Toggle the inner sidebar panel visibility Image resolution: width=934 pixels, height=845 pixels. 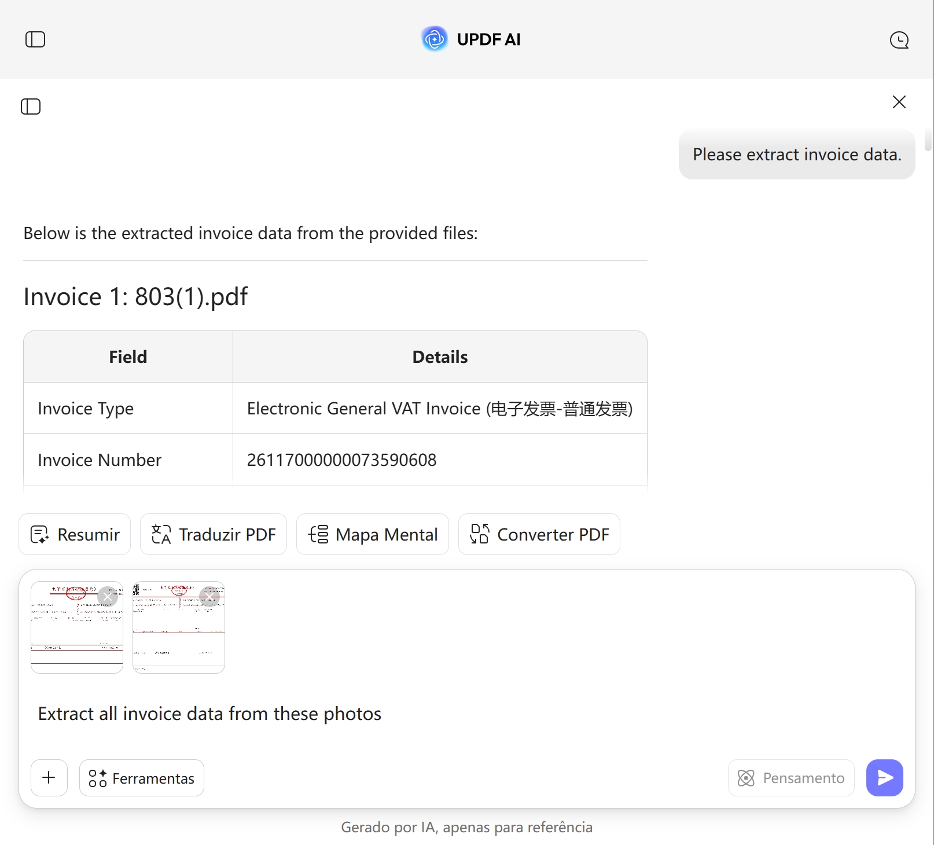[x=31, y=106]
